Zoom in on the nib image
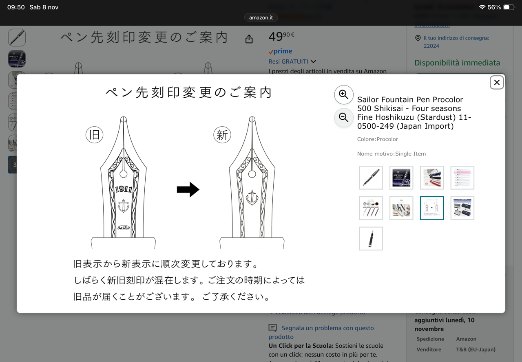The height and width of the screenshot is (362, 522). coord(344,95)
